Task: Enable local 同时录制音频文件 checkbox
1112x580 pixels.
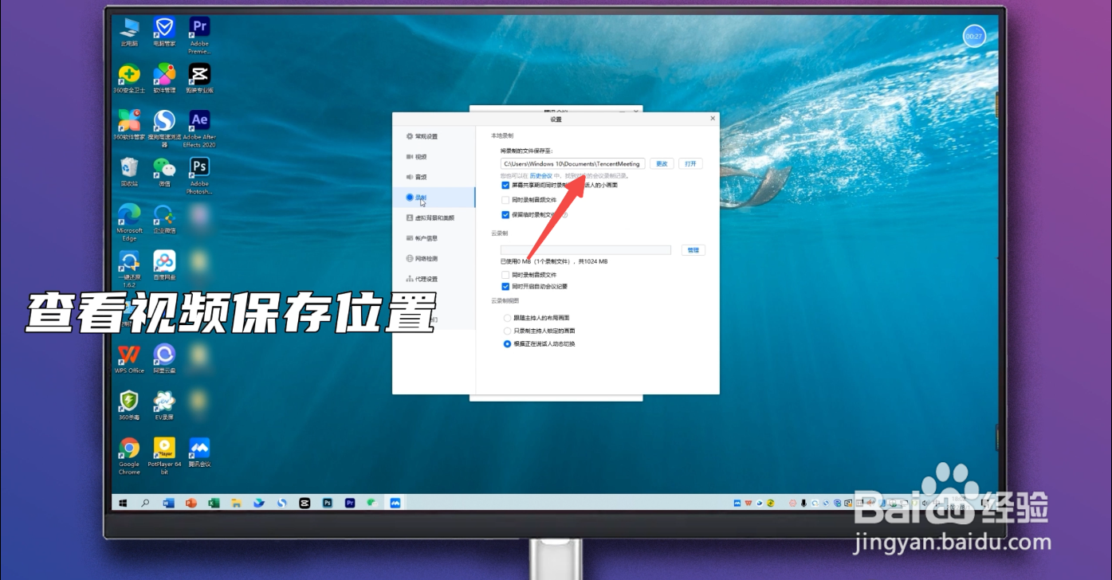Action: [x=505, y=200]
